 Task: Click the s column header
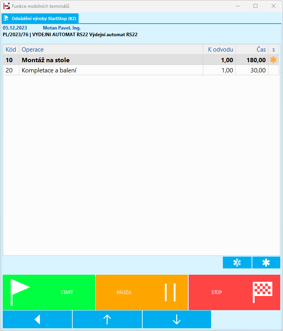click(x=274, y=50)
